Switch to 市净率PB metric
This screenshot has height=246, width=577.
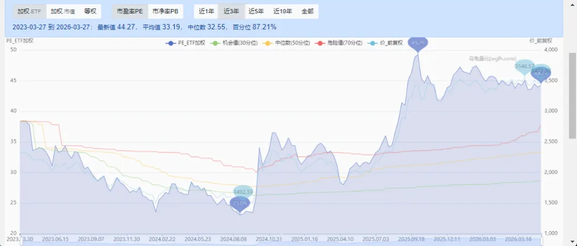coord(166,11)
